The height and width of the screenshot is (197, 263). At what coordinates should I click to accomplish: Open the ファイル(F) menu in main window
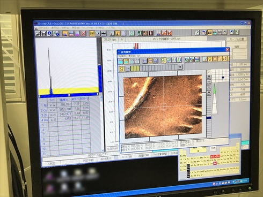coord(43,28)
